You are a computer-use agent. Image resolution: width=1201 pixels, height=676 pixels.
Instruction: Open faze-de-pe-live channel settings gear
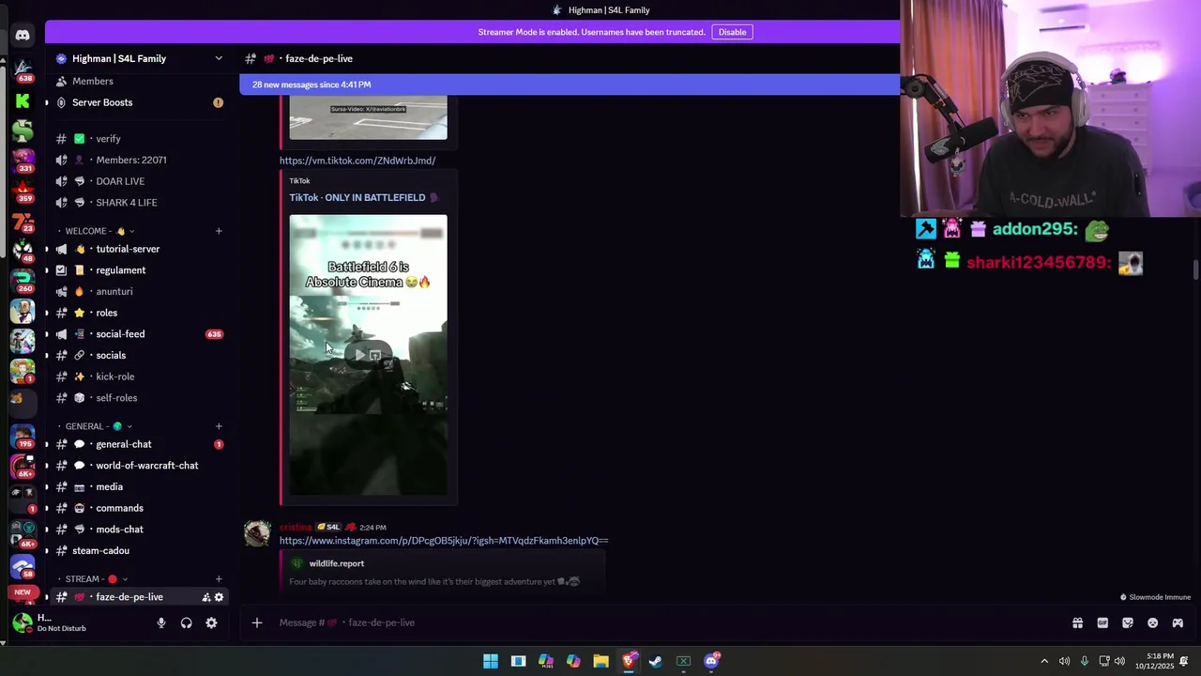click(219, 597)
